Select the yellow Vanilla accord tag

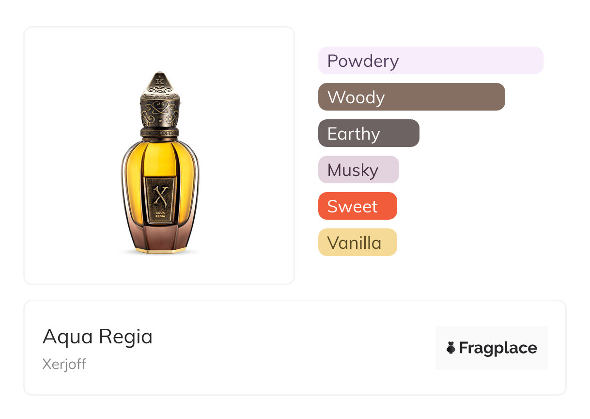click(357, 242)
